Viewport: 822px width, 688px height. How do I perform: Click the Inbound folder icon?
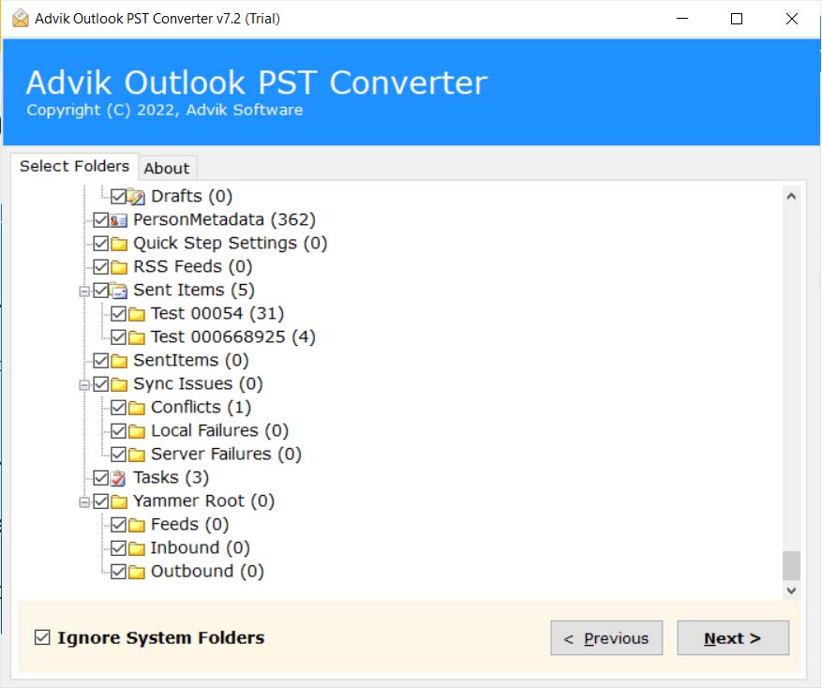137,548
